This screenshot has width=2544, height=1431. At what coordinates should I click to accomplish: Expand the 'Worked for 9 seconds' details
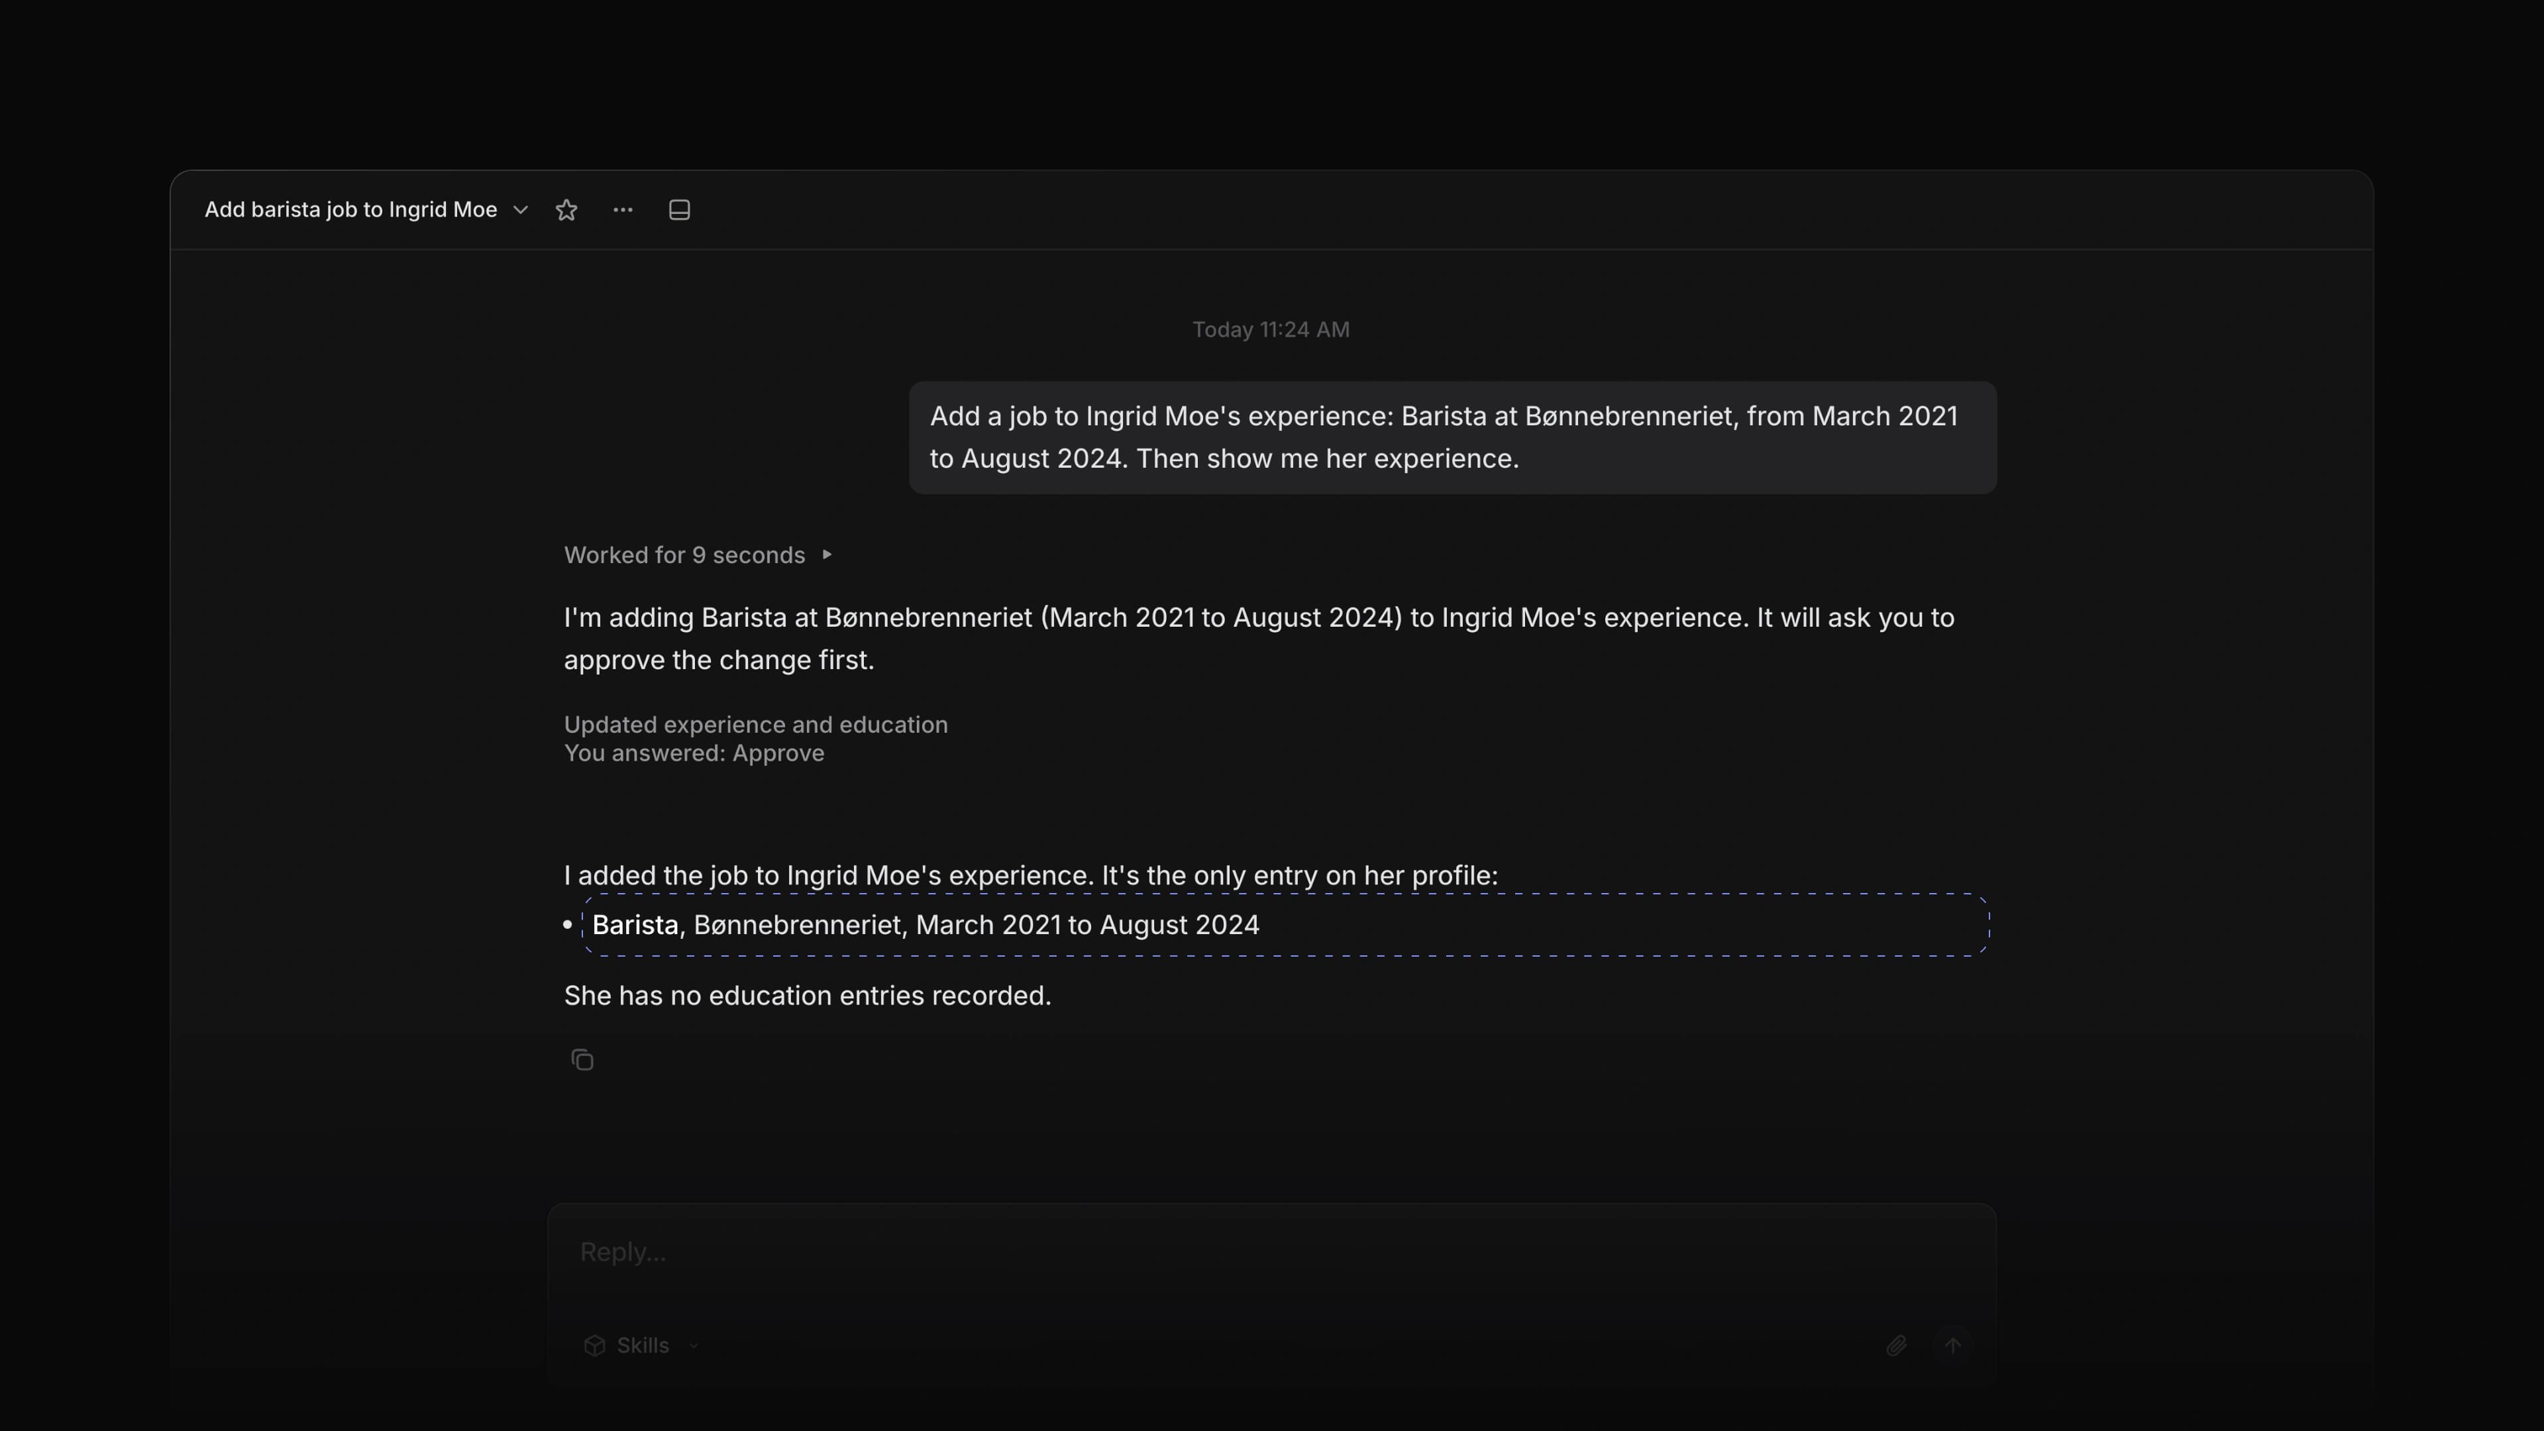point(698,555)
